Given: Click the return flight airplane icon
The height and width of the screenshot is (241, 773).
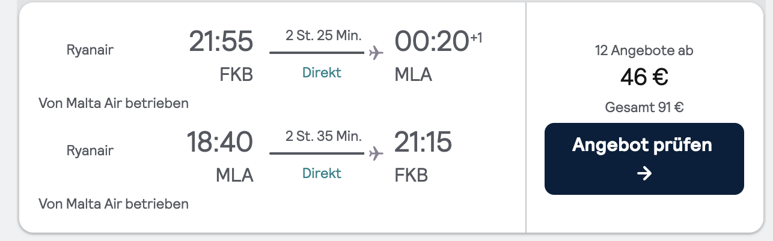Looking at the screenshot, I should coord(376,153).
